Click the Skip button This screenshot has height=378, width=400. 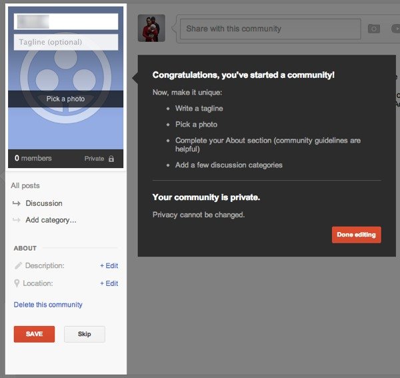coord(85,334)
